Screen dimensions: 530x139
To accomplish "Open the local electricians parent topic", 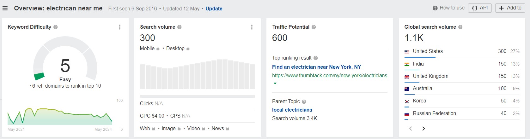I will 292,110.
